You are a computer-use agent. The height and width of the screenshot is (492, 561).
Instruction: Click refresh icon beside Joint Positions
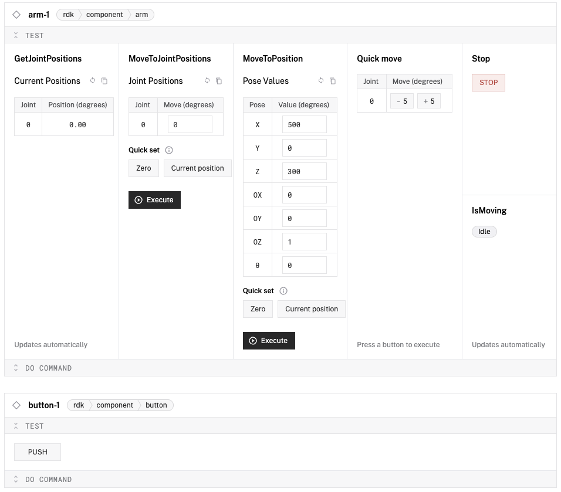pyautogui.click(x=207, y=81)
